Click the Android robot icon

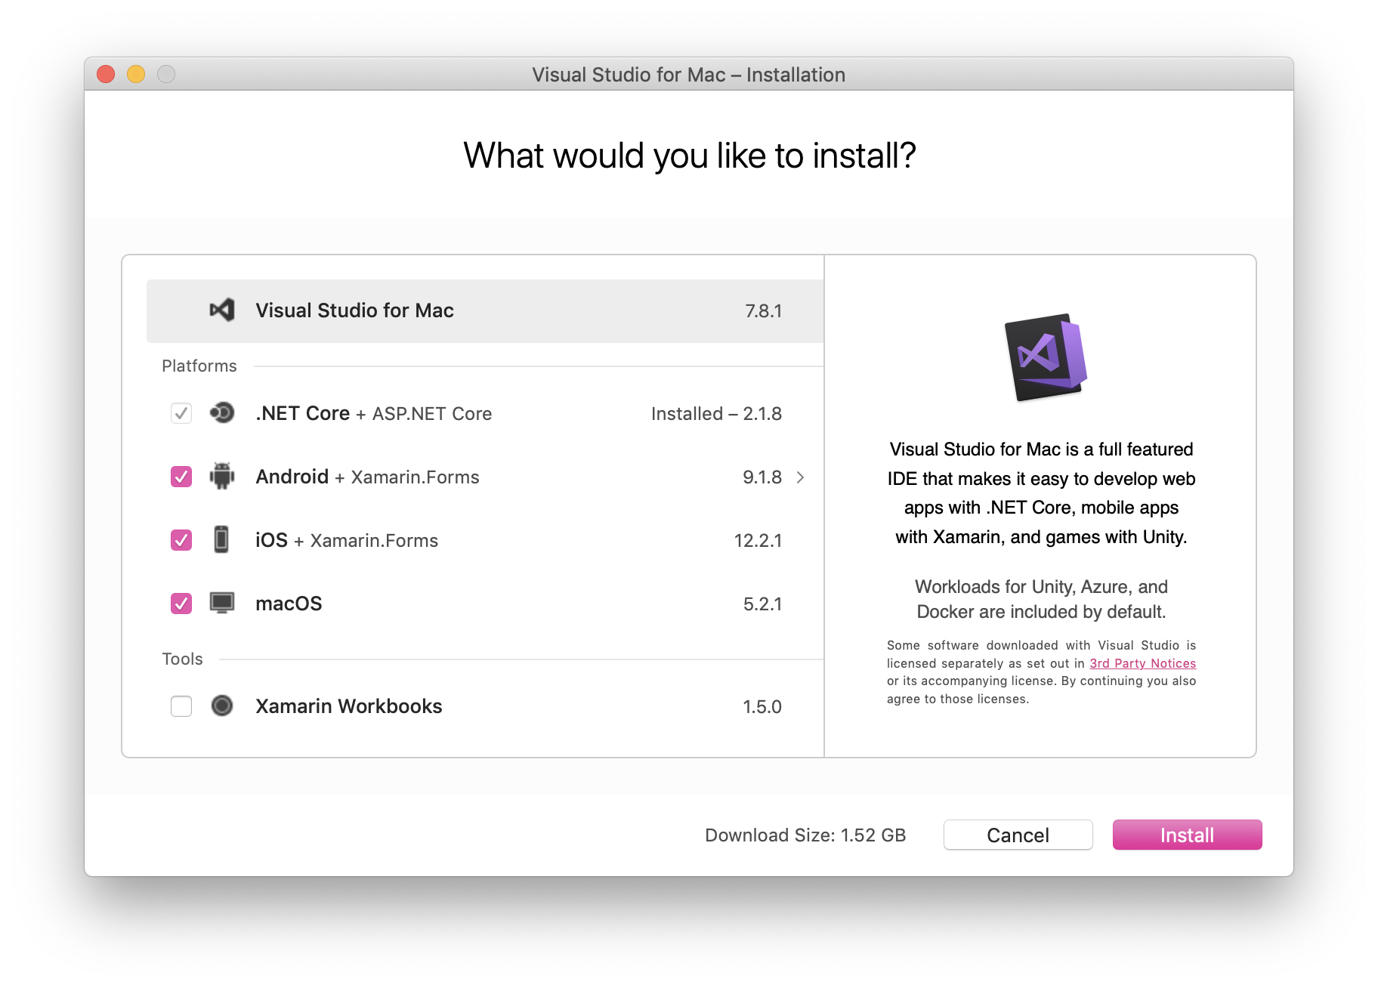click(222, 477)
